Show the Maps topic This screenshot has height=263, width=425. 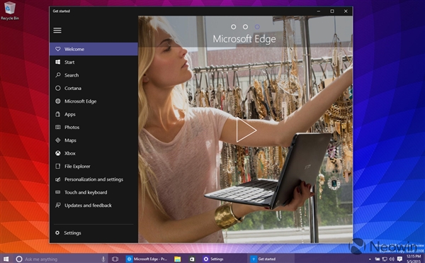[93, 140]
